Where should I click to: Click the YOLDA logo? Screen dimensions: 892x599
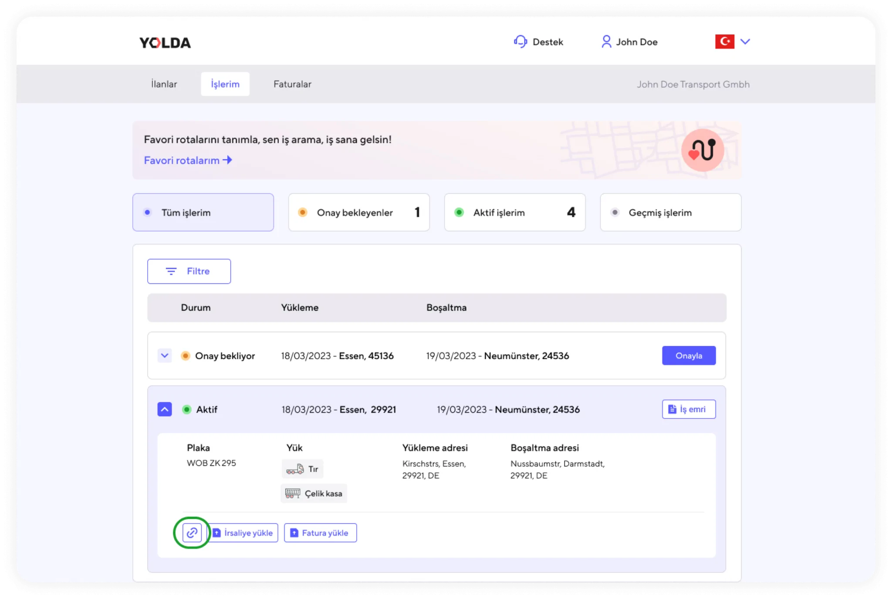[x=165, y=43]
